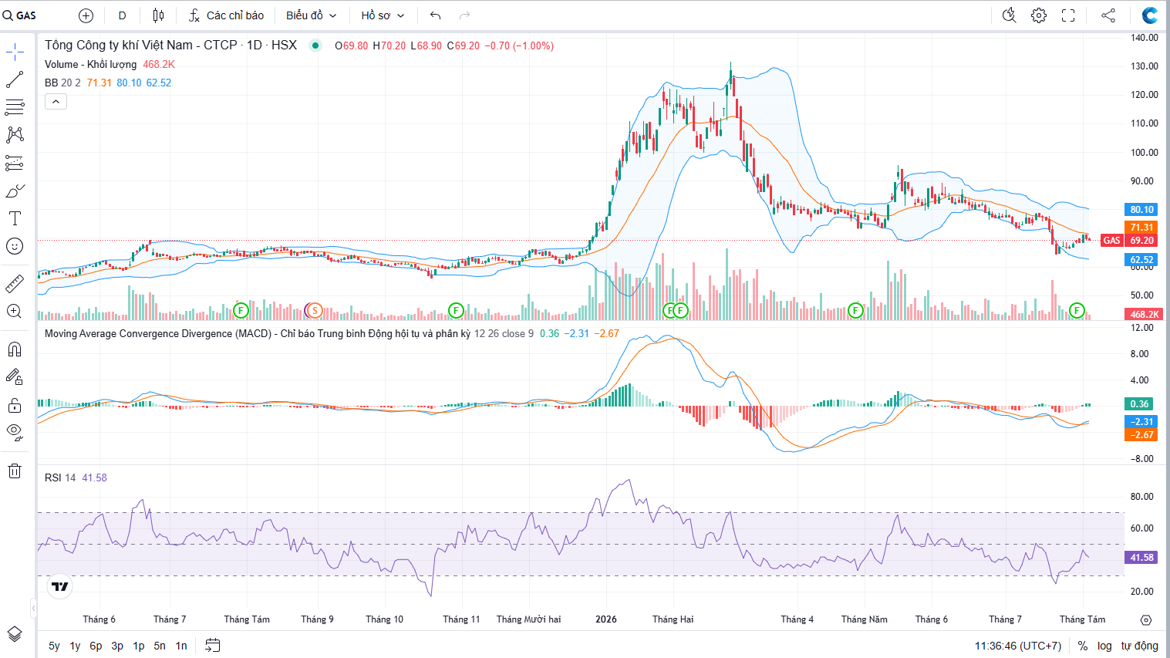This screenshot has width=1170, height=658.
Task: Select the 5n time range
Action: [x=160, y=646]
